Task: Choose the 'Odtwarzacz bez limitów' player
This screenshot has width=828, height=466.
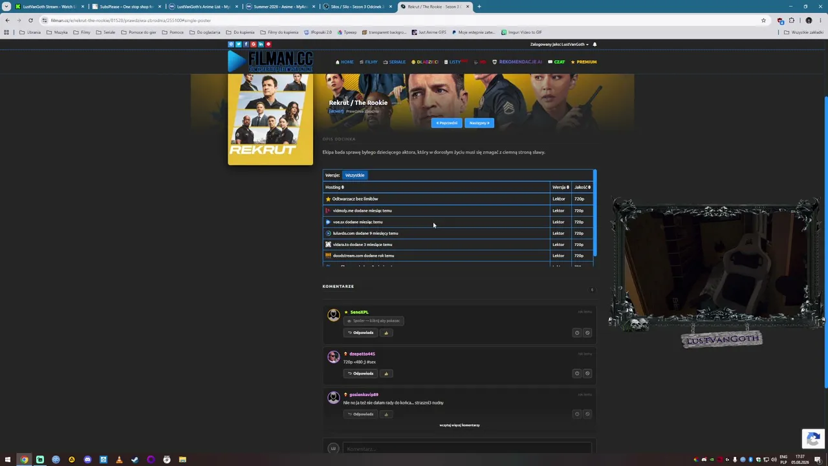Action: point(458,199)
